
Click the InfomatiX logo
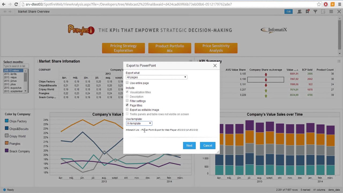[274, 30]
